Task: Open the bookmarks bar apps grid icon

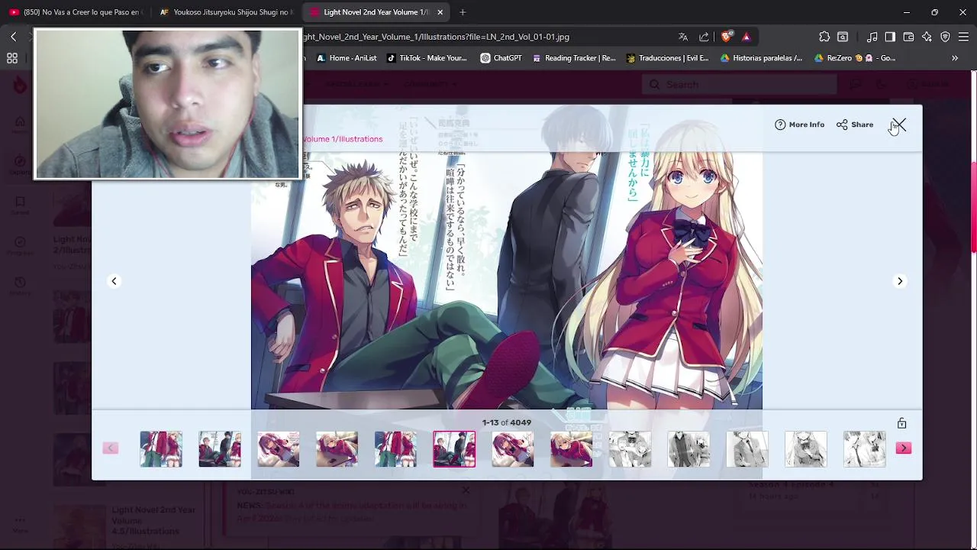Action: point(12,58)
